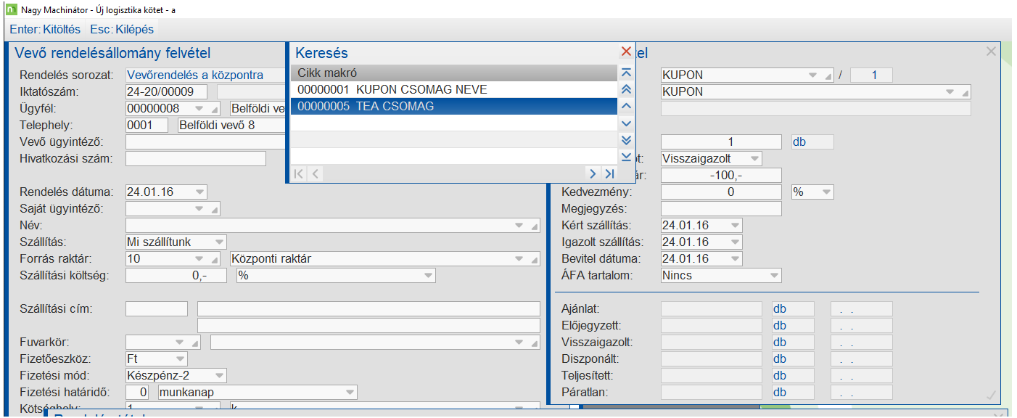Page up in the Keresés results
The width and height of the screenshot is (1017, 418).
(627, 89)
